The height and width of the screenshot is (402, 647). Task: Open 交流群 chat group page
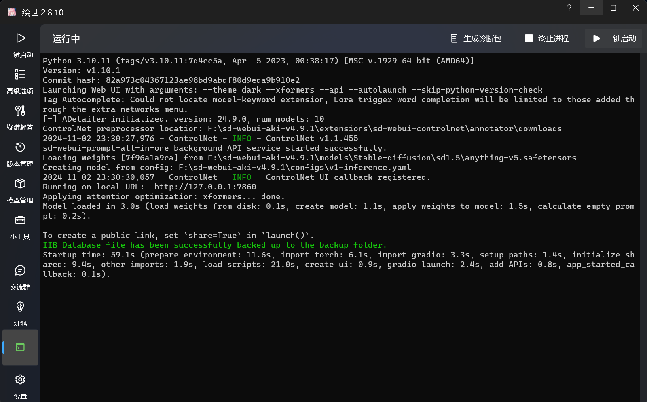20,278
